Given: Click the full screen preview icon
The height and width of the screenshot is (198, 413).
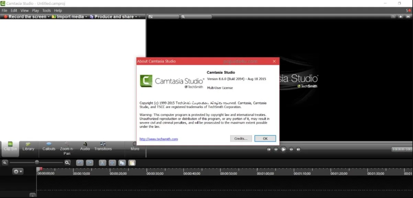Looking at the screenshot, I should 408,17.
